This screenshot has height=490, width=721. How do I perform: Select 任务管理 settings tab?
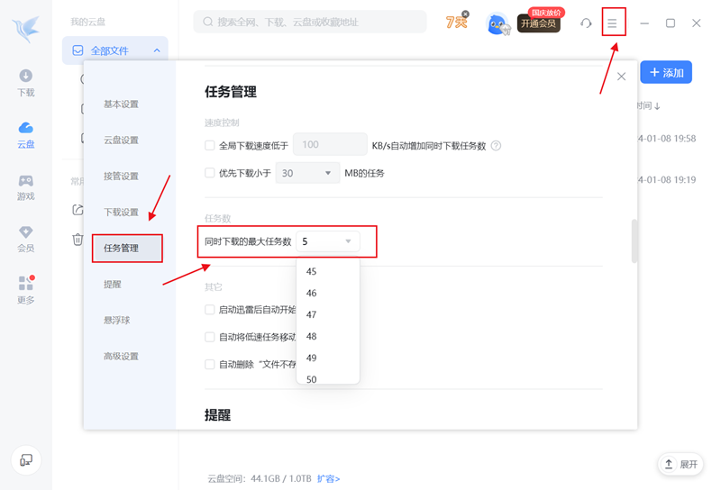click(x=127, y=249)
